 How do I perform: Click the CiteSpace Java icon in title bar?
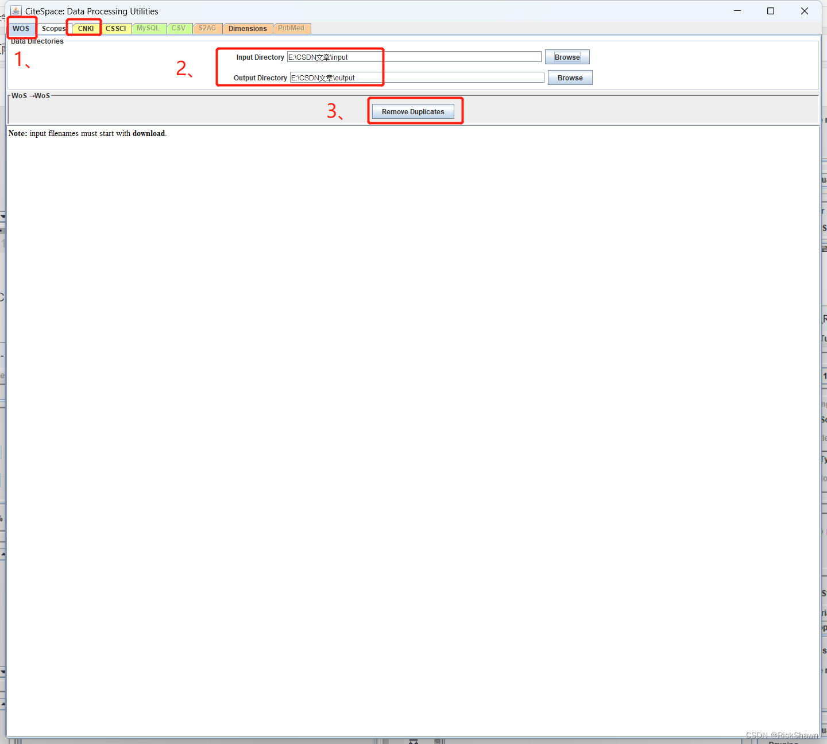tap(16, 11)
